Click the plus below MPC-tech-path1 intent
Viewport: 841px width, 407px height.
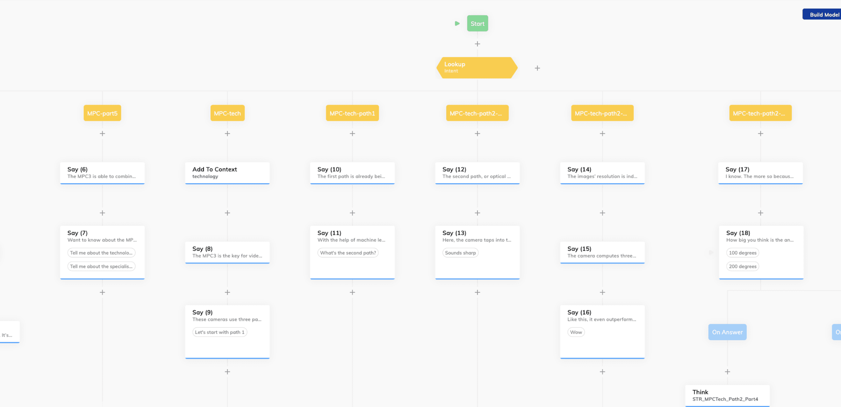pos(352,133)
